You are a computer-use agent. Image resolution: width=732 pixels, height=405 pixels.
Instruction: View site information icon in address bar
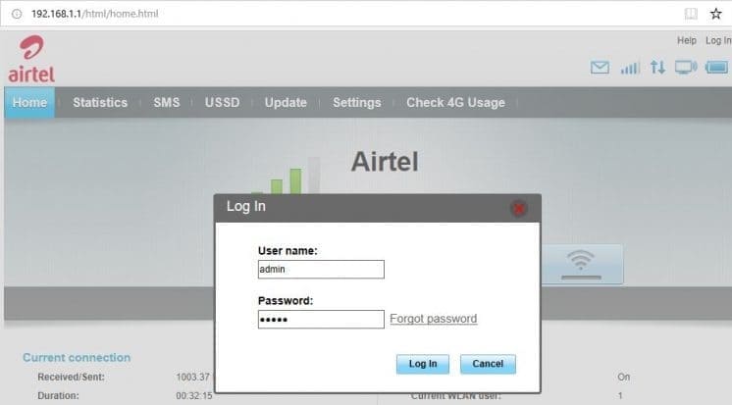point(17,14)
